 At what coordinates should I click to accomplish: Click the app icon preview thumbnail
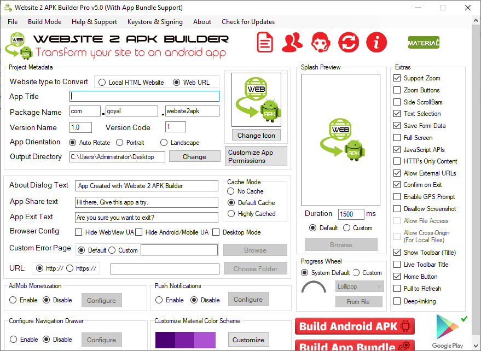click(256, 100)
